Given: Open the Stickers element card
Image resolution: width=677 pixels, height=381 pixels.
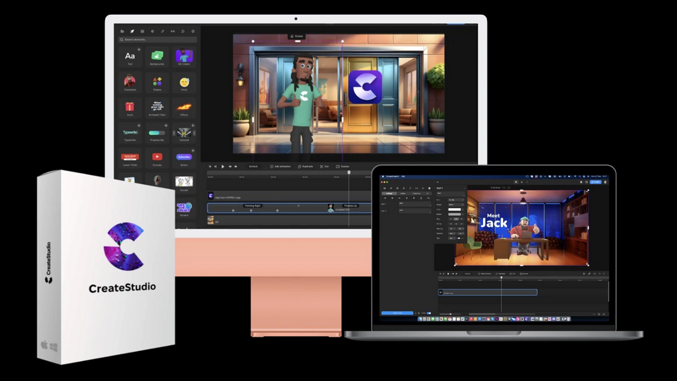Looking at the screenshot, I should pyautogui.click(x=184, y=209).
